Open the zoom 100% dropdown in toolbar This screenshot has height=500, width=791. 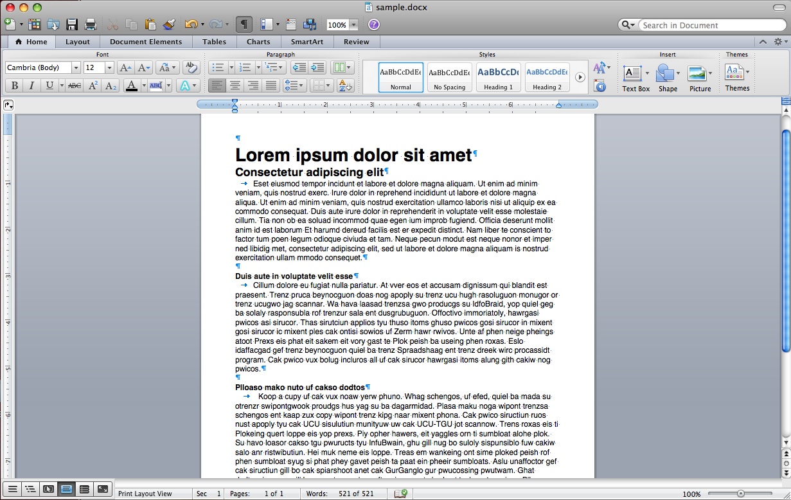pos(353,24)
